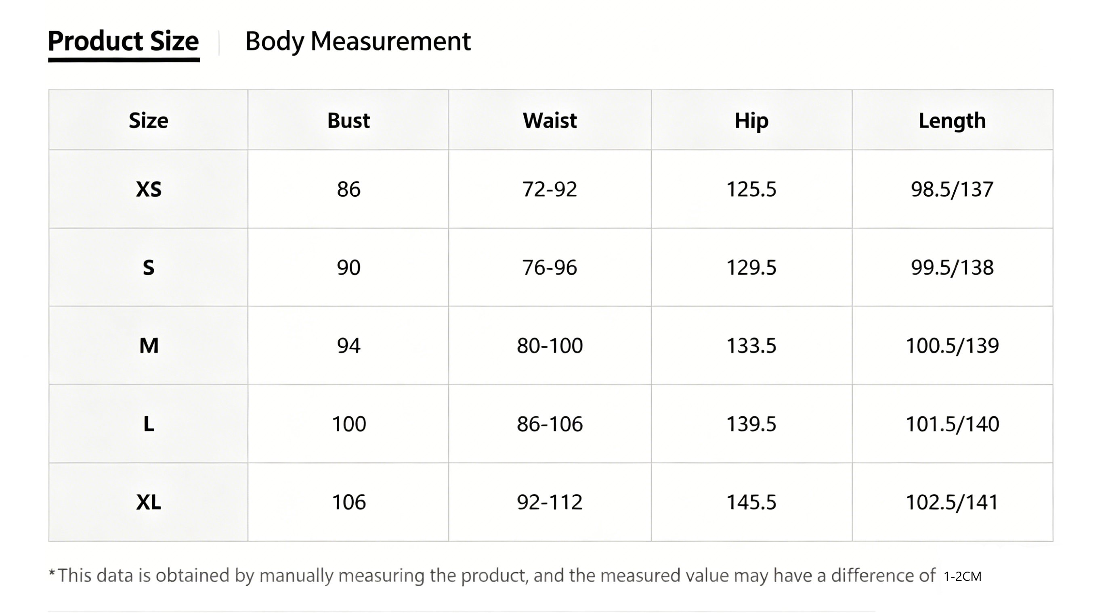Click the 1-2CM measurement disclaimer text
Image resolution: width=1108 pixels, height=616 pixels.
[x=963, y=576]
